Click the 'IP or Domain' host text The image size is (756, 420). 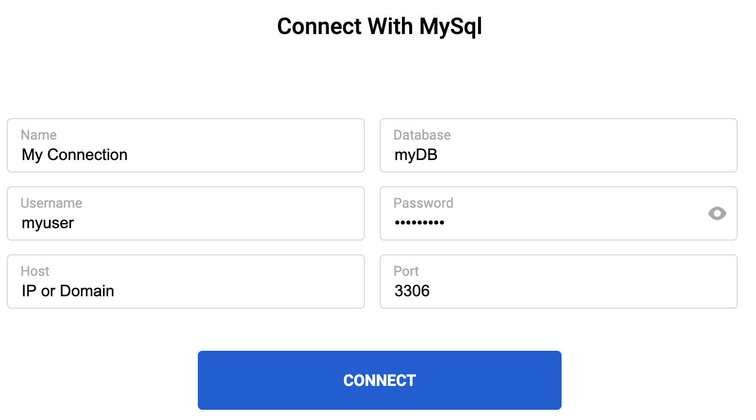point(68,291)
